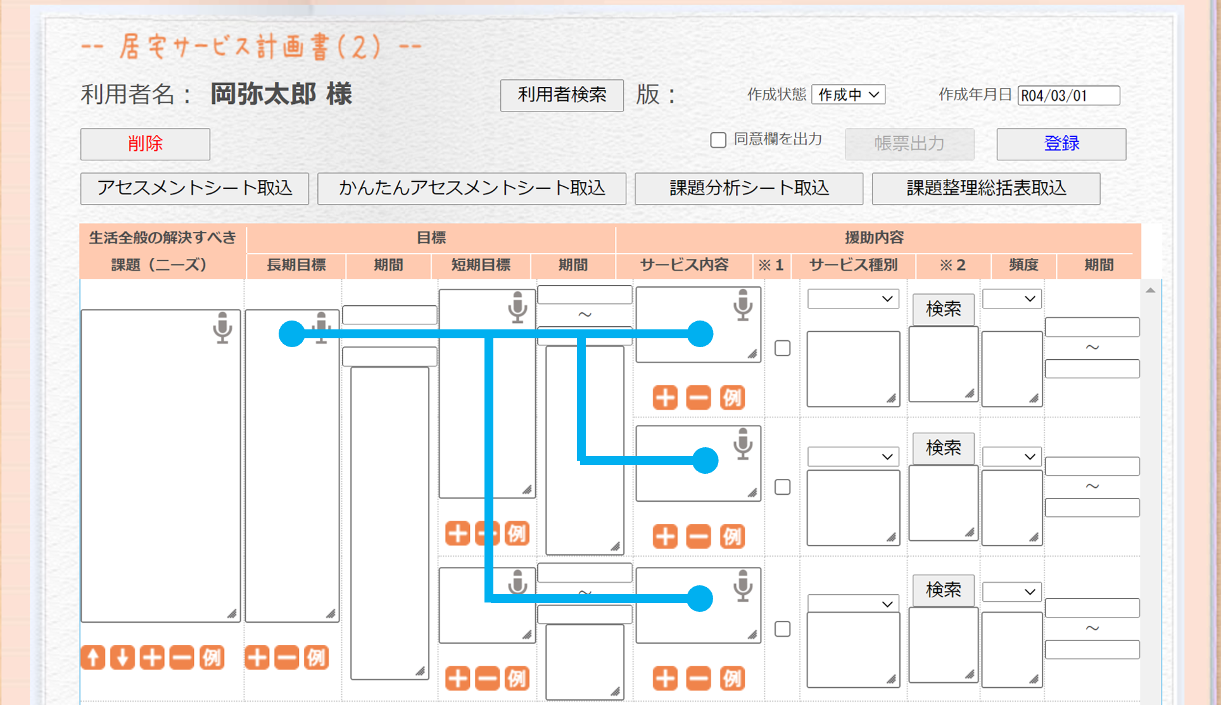
Task: Add a needs row with plus icon
Action: tap(152, 657)
